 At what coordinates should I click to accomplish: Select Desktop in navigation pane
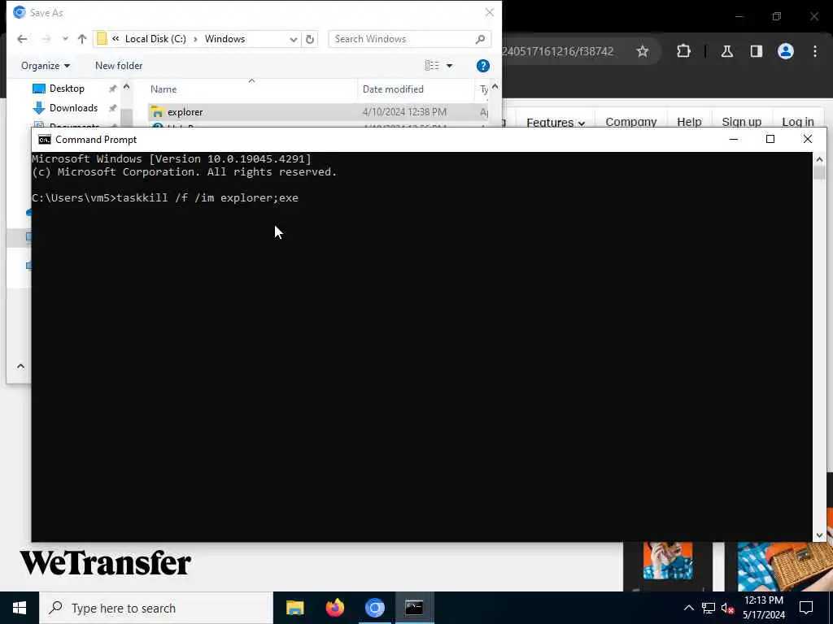click(67, 89)
